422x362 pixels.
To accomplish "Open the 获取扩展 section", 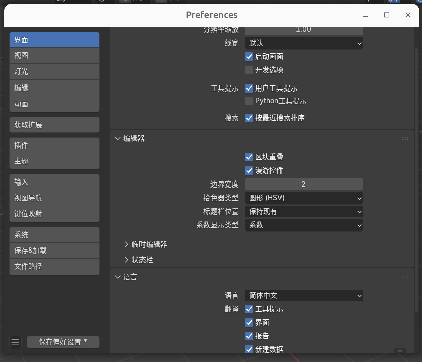I will point(54,125).
